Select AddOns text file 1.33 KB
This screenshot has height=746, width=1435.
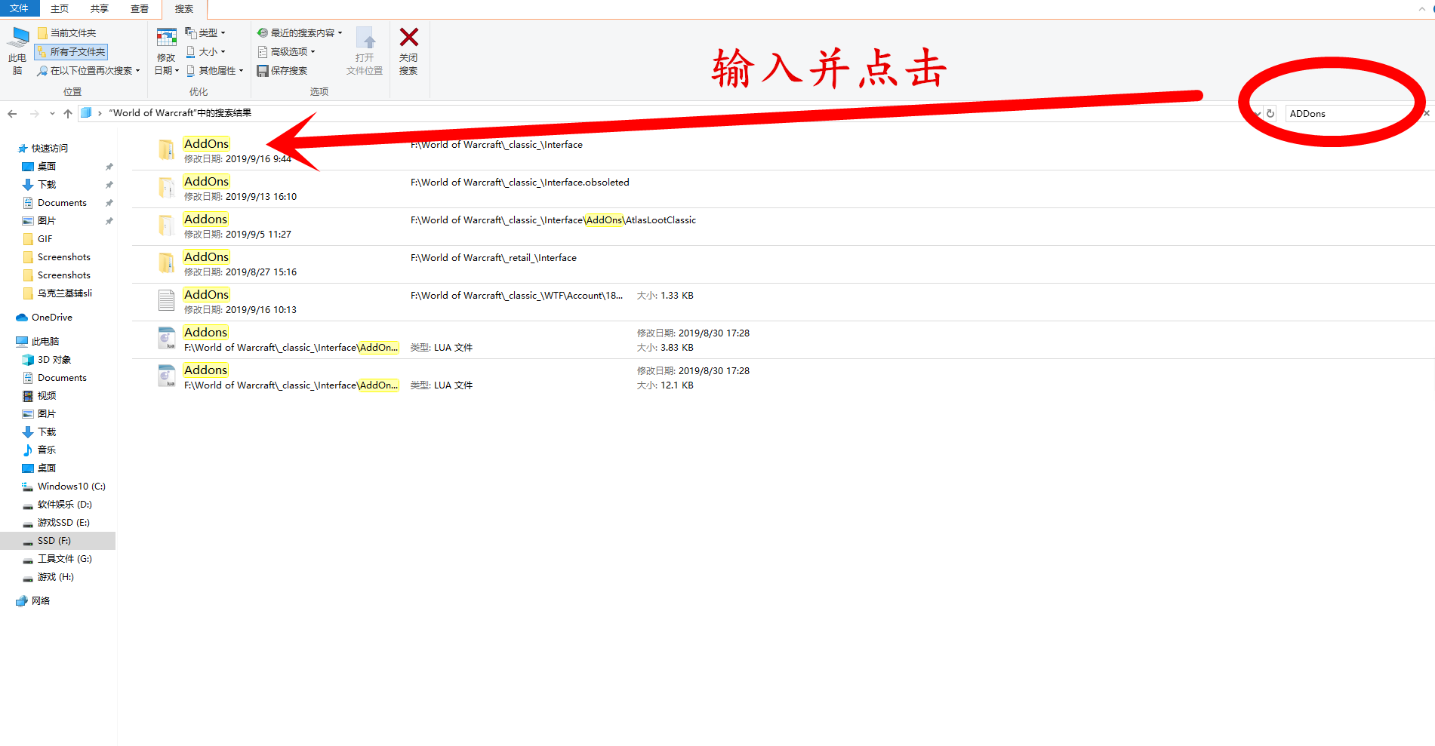783,302
